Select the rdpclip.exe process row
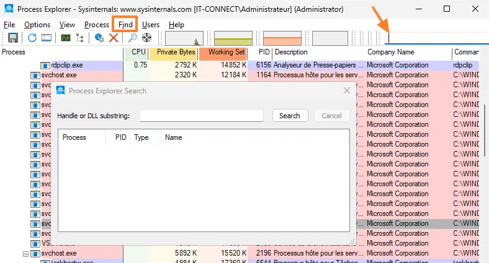This screenshot has height=263, width=489. pyautogui.click(x=66, y=65)
